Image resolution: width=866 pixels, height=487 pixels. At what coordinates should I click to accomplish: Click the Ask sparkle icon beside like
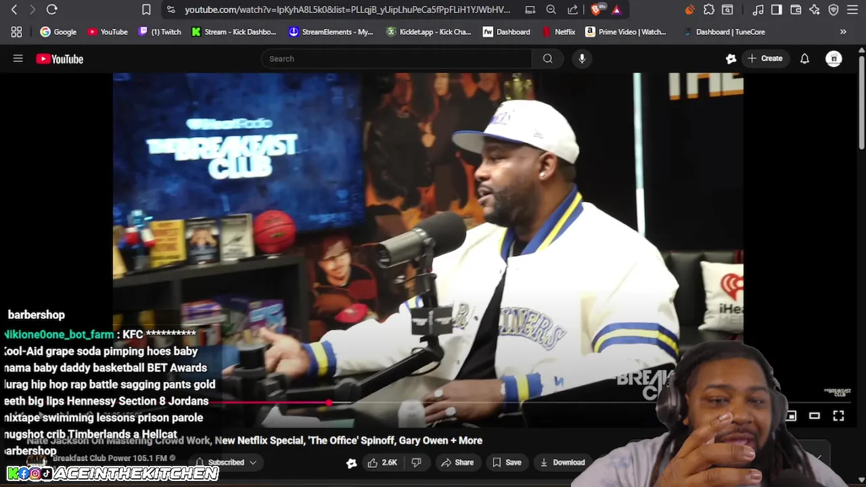pyautogui.click(x=351, y=463)
